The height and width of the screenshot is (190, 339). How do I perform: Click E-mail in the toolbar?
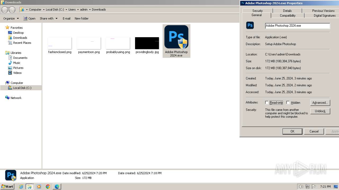coord(66,18)
